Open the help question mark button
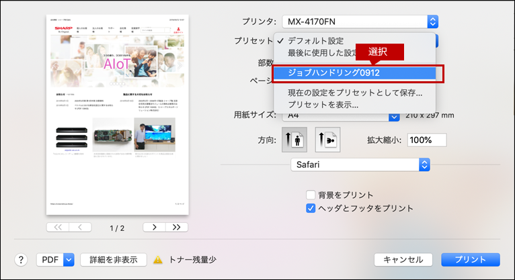This screenshot has width=515, height=280. pos(21,260)
